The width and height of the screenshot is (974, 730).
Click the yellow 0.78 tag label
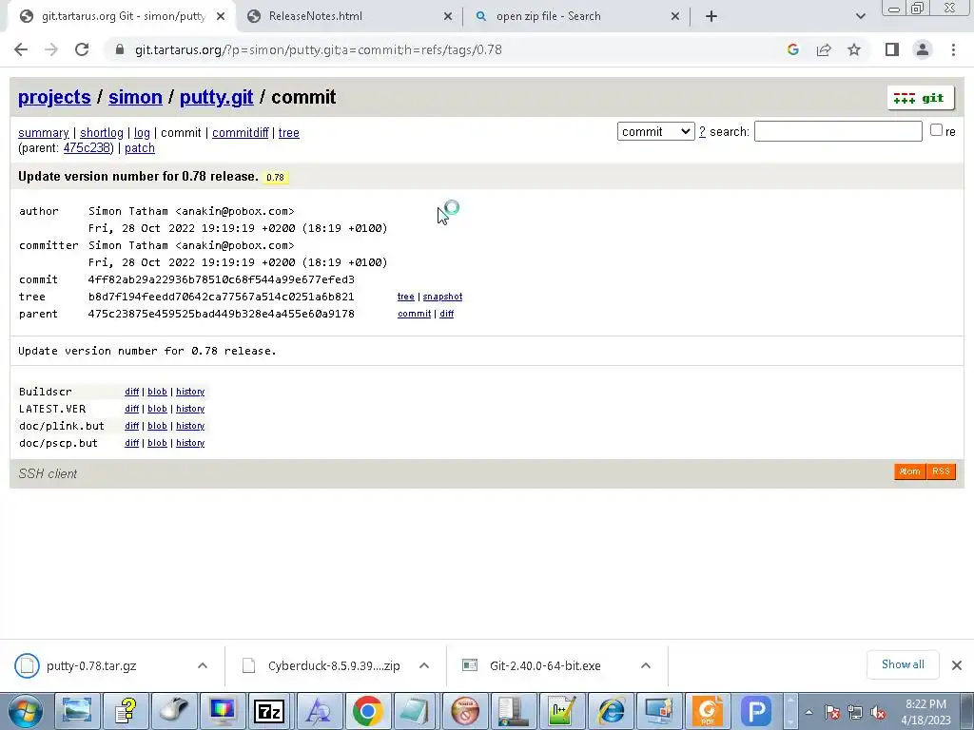275,177
